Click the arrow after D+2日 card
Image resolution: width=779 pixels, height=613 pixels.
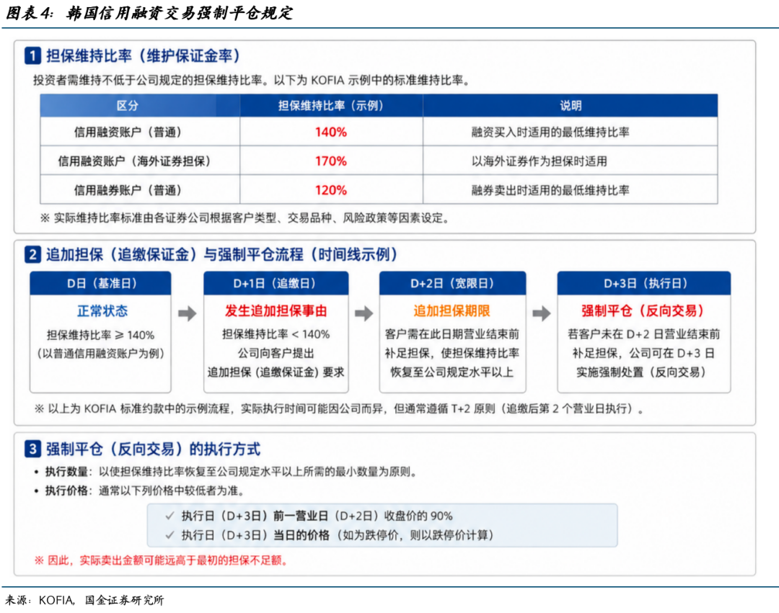point(542,313)
